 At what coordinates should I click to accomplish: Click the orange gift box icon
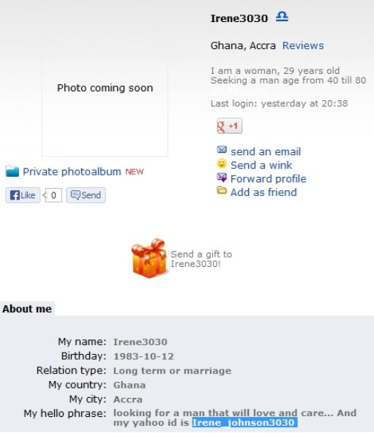(x=149, y=258)
